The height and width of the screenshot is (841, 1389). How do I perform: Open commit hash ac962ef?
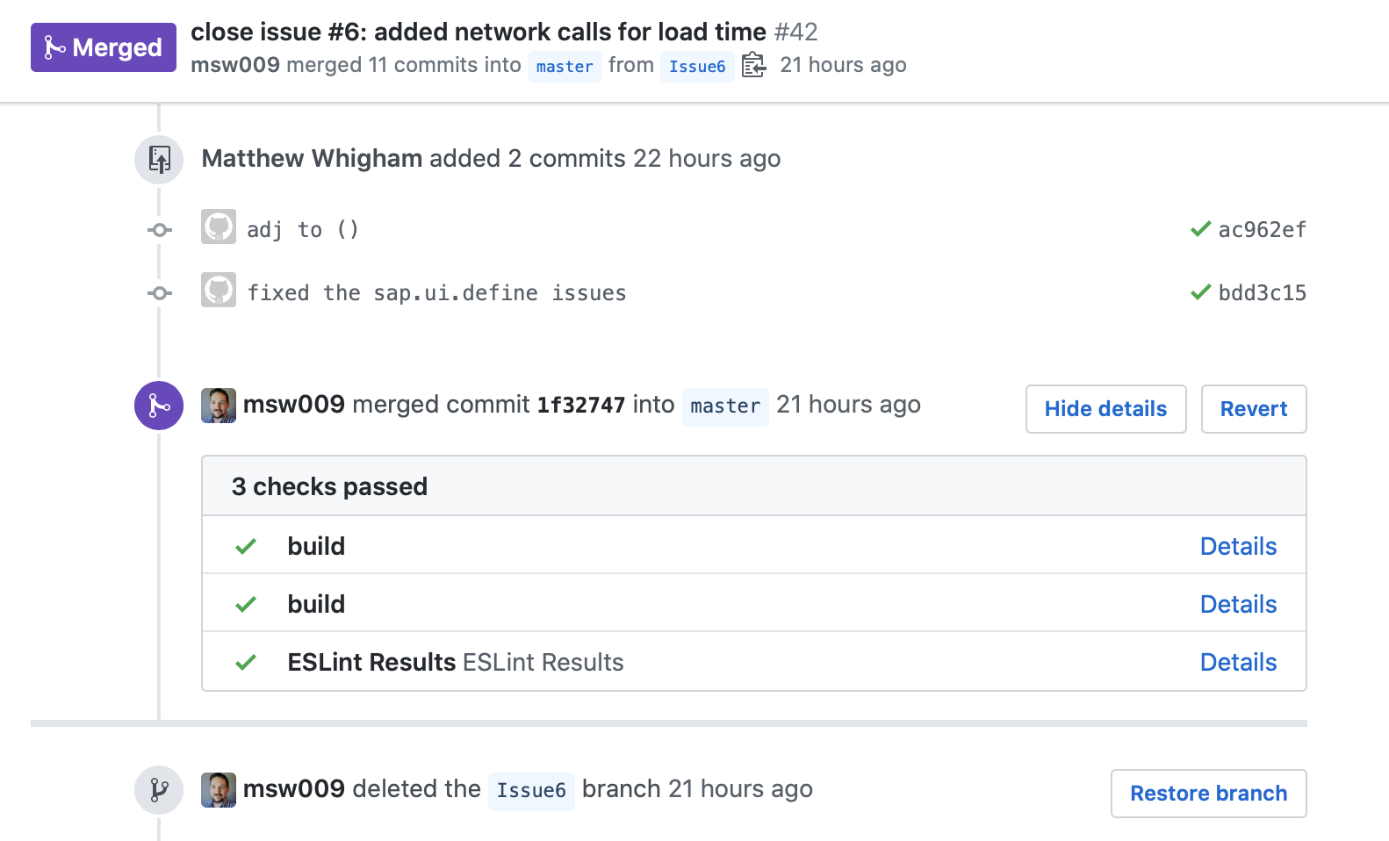coord(1262,230)
